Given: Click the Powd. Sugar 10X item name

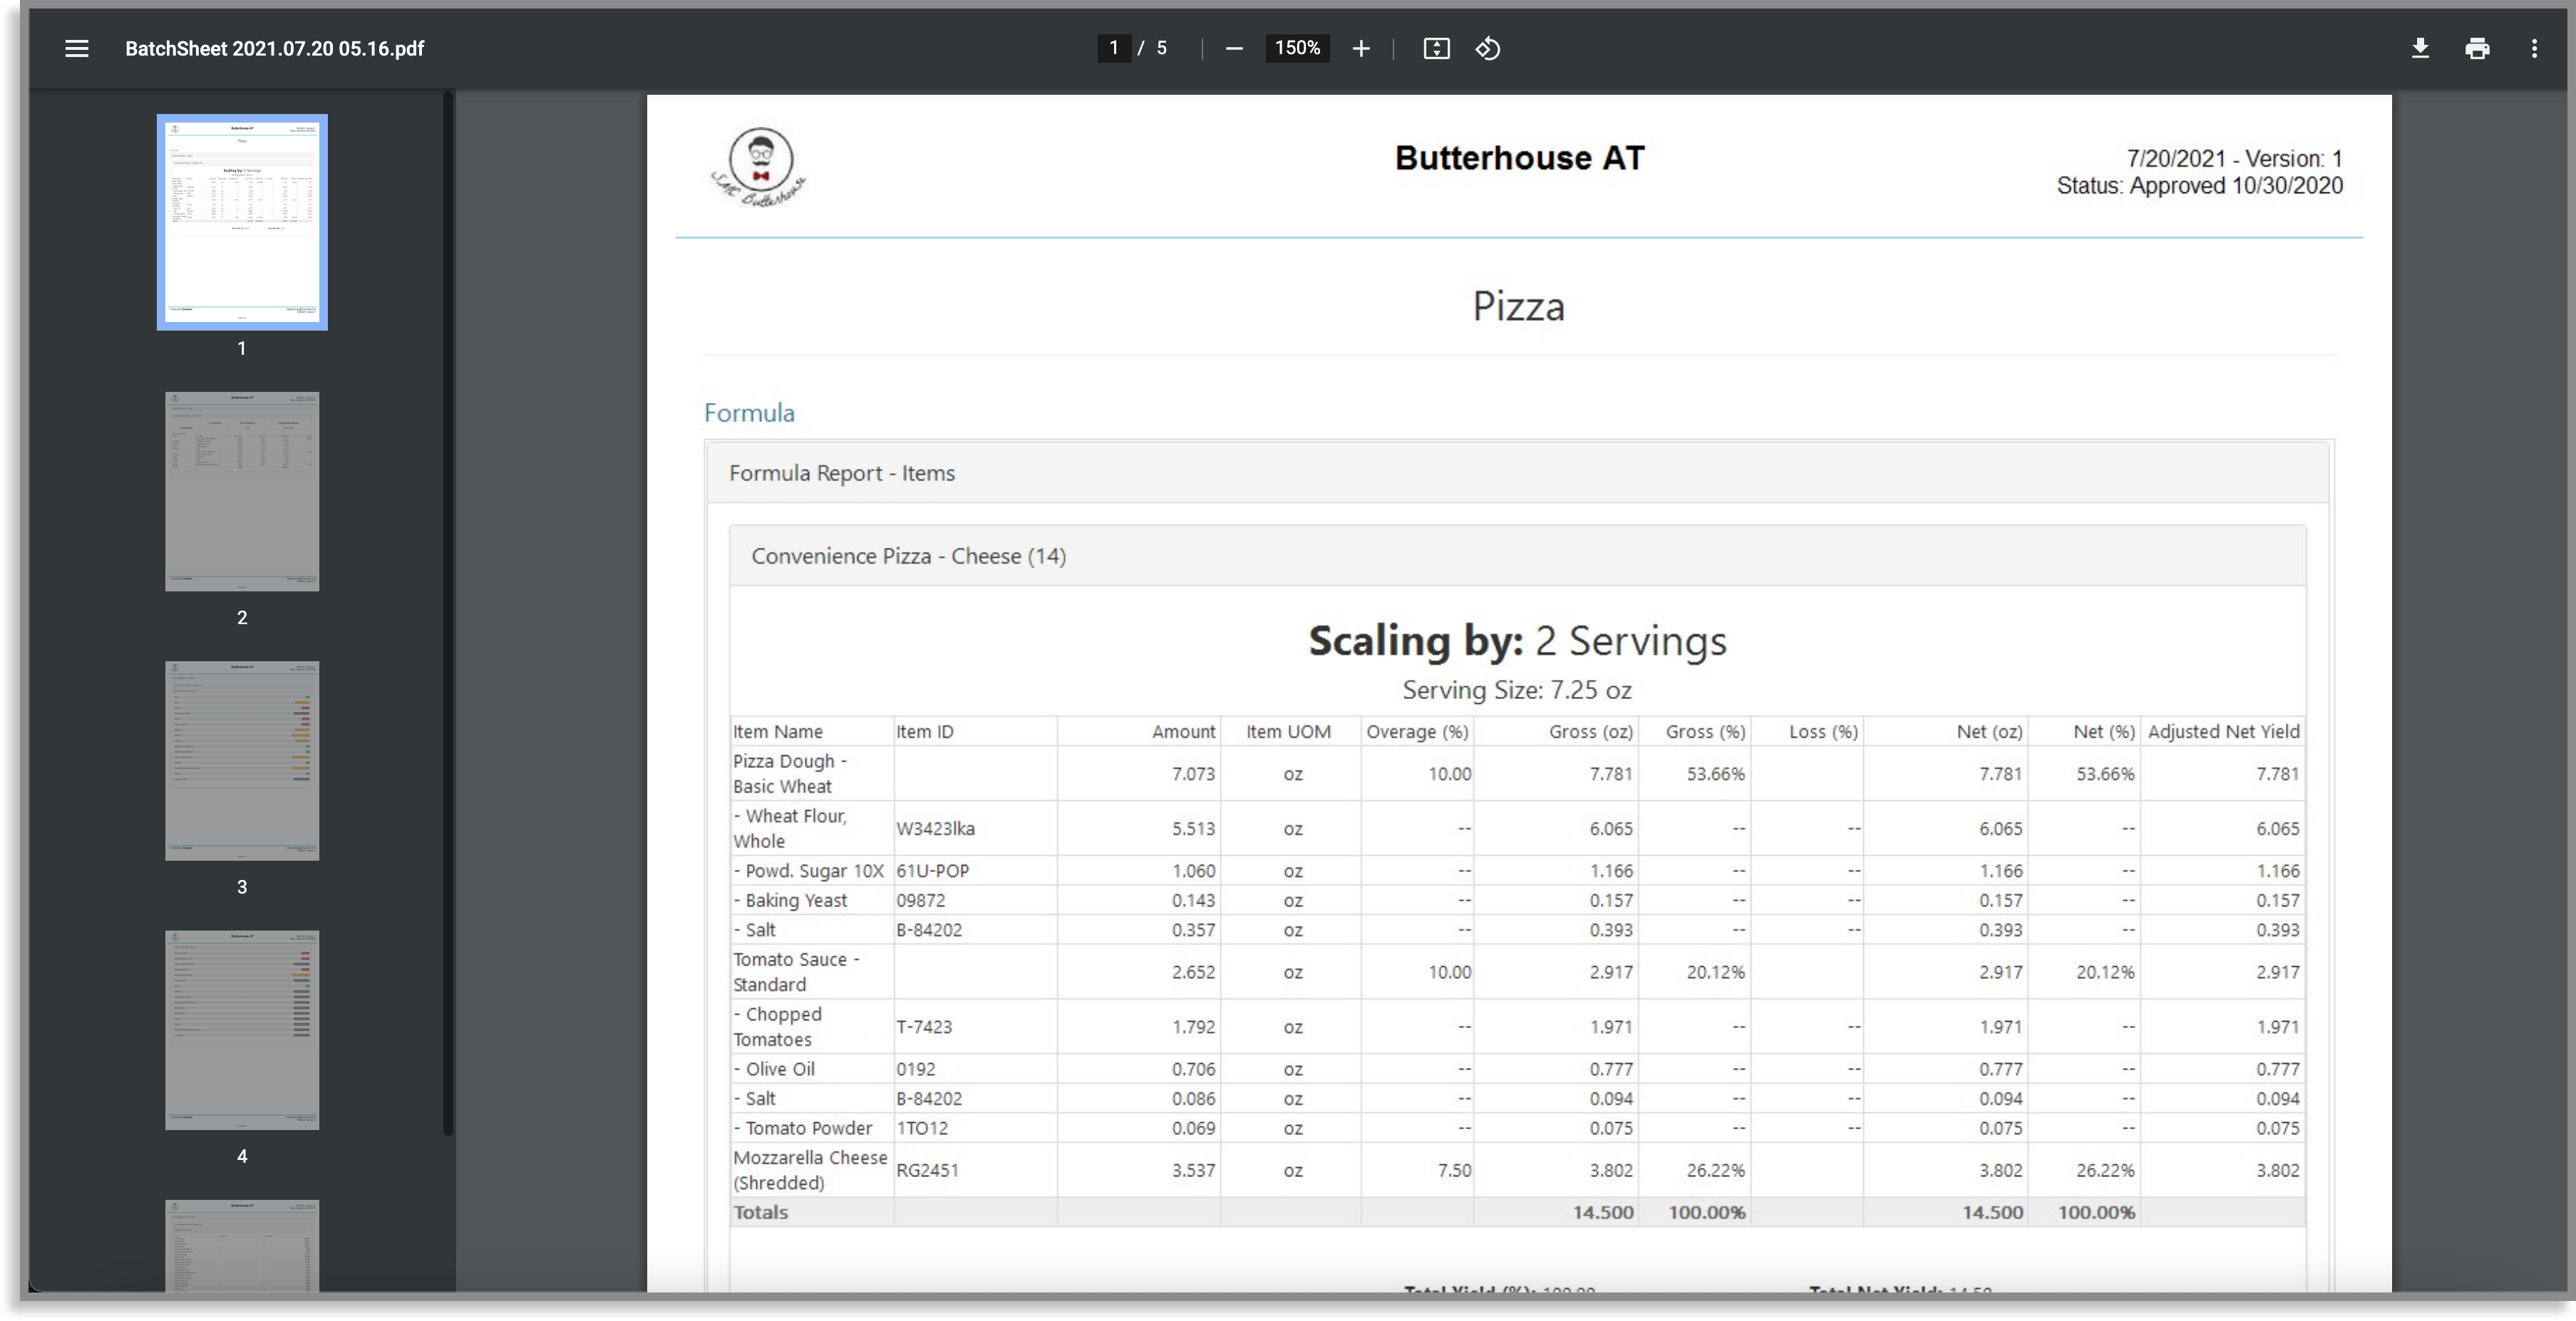Looking at the screenshot, I should pyautogui.click(x=809, y=871).
